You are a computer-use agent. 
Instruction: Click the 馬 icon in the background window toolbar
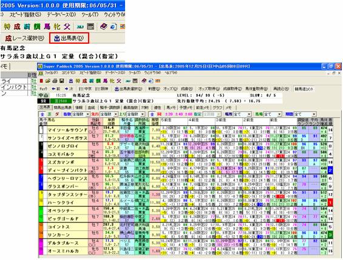(47, 27)
